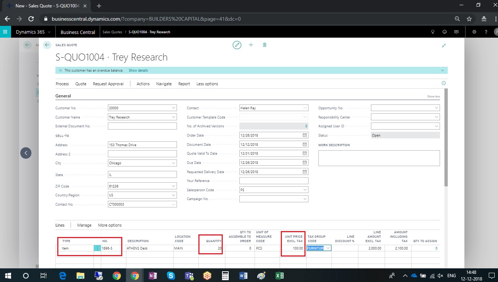Open the Excel icon in the taskbar

pyautogui.click(x=279, y=276)
